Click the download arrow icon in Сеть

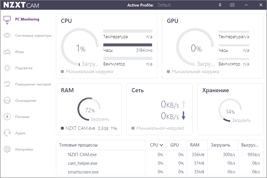point(183,116)
